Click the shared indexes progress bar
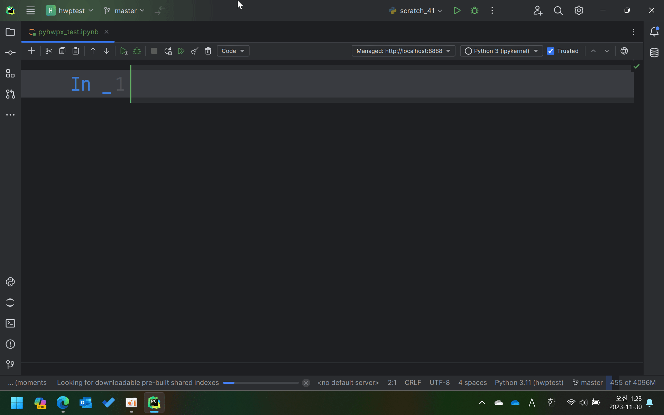The image size is (664, 415). 260,382
